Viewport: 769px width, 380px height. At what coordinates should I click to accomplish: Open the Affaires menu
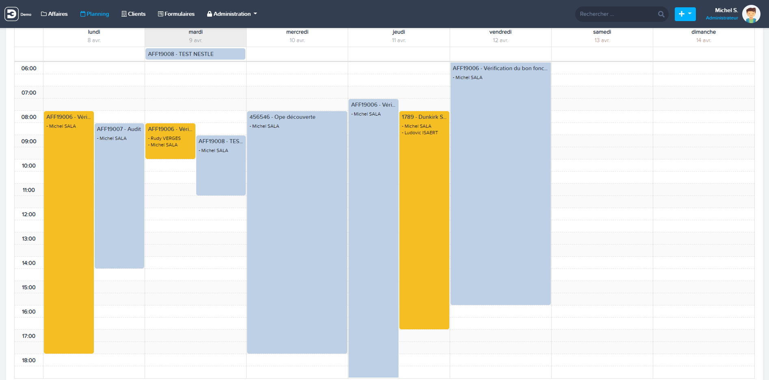[54, 14]
